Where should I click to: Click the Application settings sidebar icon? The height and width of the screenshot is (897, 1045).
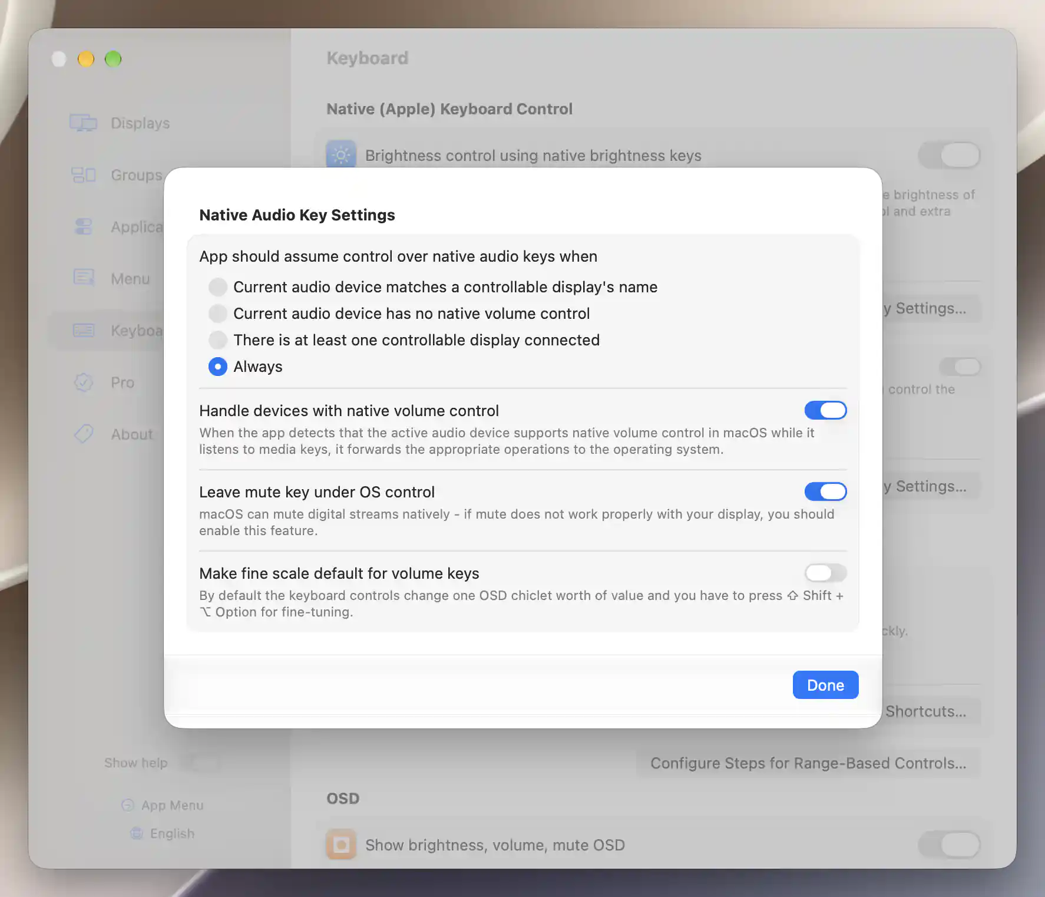pos(84,226)
